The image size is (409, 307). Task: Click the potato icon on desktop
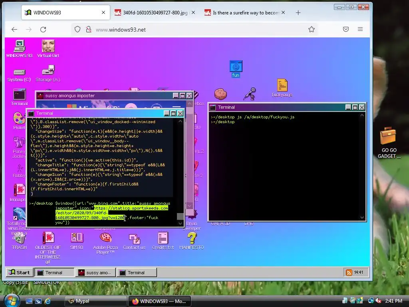tap(220, 94)
